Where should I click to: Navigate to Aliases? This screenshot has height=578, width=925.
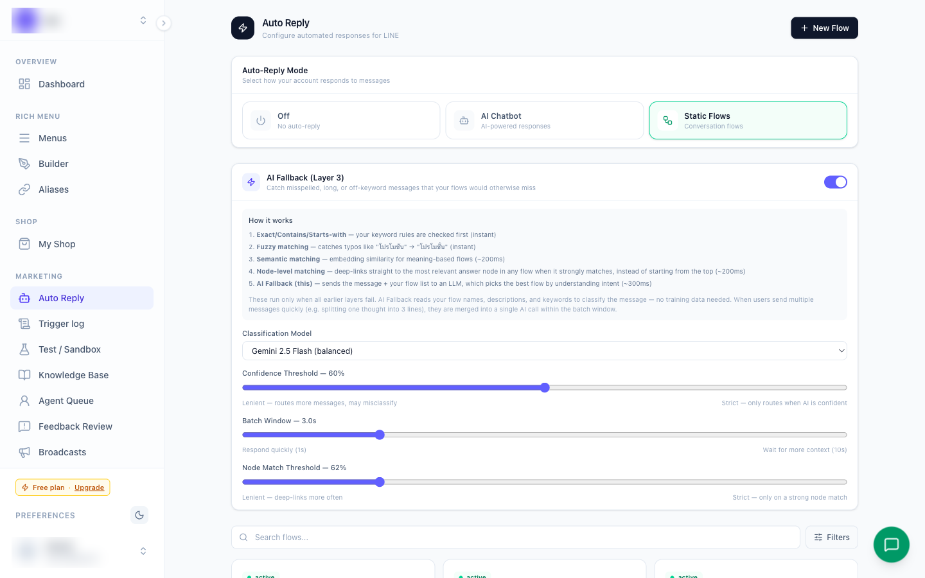coord(82,189)
